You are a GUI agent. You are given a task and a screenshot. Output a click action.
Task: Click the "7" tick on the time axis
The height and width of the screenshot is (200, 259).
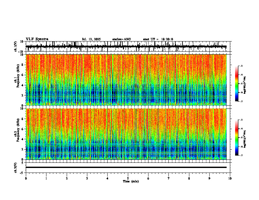point(169,178)
